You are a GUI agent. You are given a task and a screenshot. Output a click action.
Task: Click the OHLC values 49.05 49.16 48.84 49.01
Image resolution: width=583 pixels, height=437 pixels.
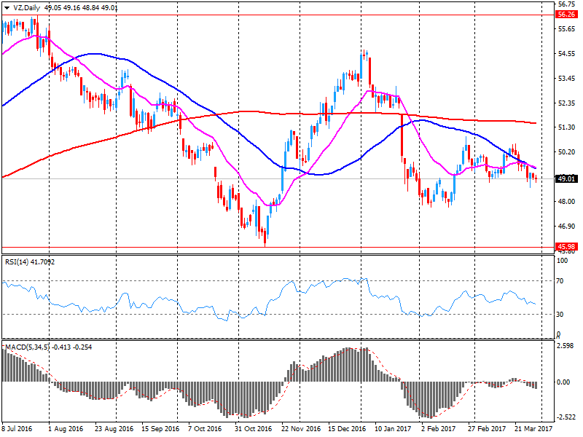pyautogui.click(x=82, y=7)
